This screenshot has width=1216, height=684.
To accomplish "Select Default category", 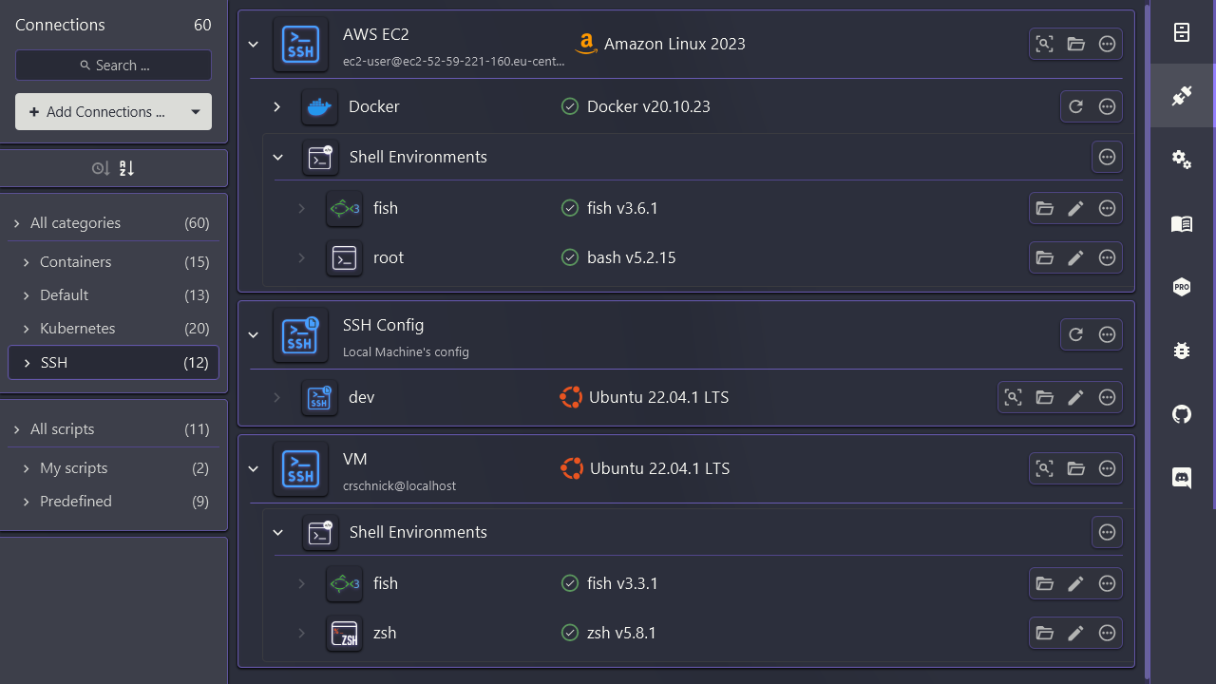I will point(113,295).
